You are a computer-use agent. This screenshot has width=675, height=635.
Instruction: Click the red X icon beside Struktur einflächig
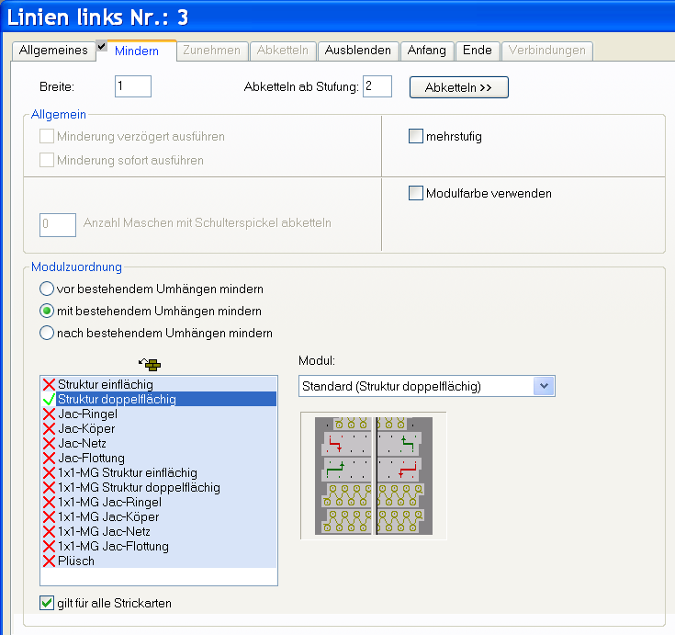point(49,384)
